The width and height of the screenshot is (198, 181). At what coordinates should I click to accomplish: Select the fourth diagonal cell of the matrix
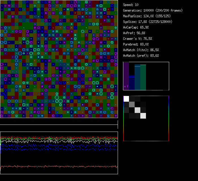click(x=143, y=115)
